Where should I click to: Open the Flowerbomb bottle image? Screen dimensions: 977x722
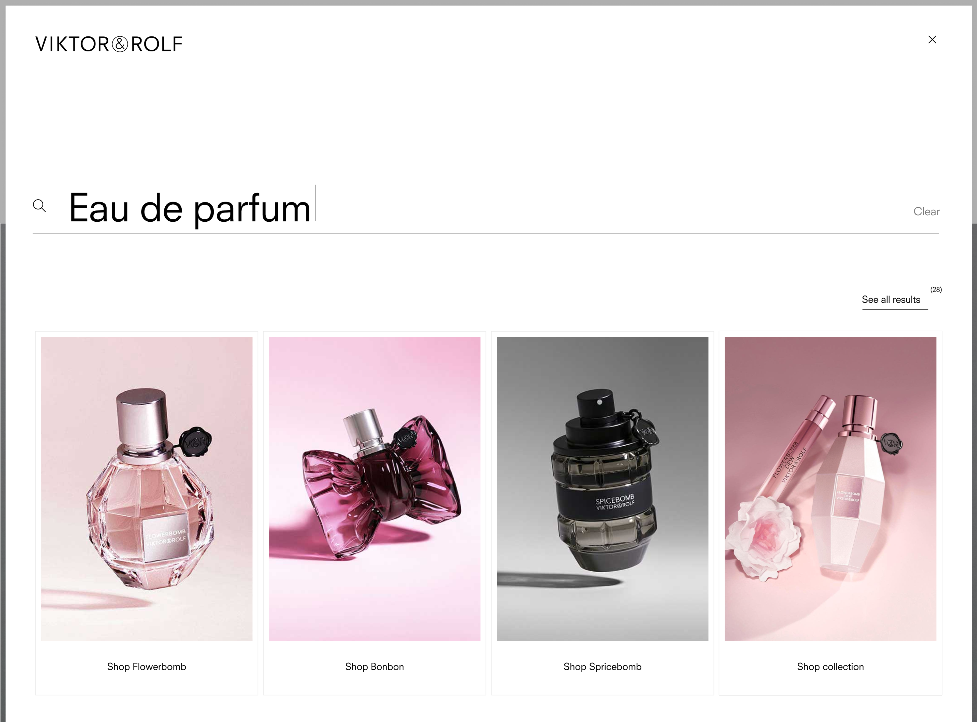point(146,489)
